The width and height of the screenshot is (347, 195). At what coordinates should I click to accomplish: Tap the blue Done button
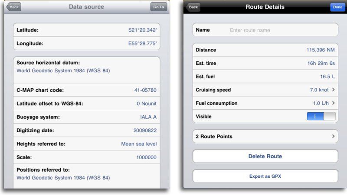click(x=337, y=7)
